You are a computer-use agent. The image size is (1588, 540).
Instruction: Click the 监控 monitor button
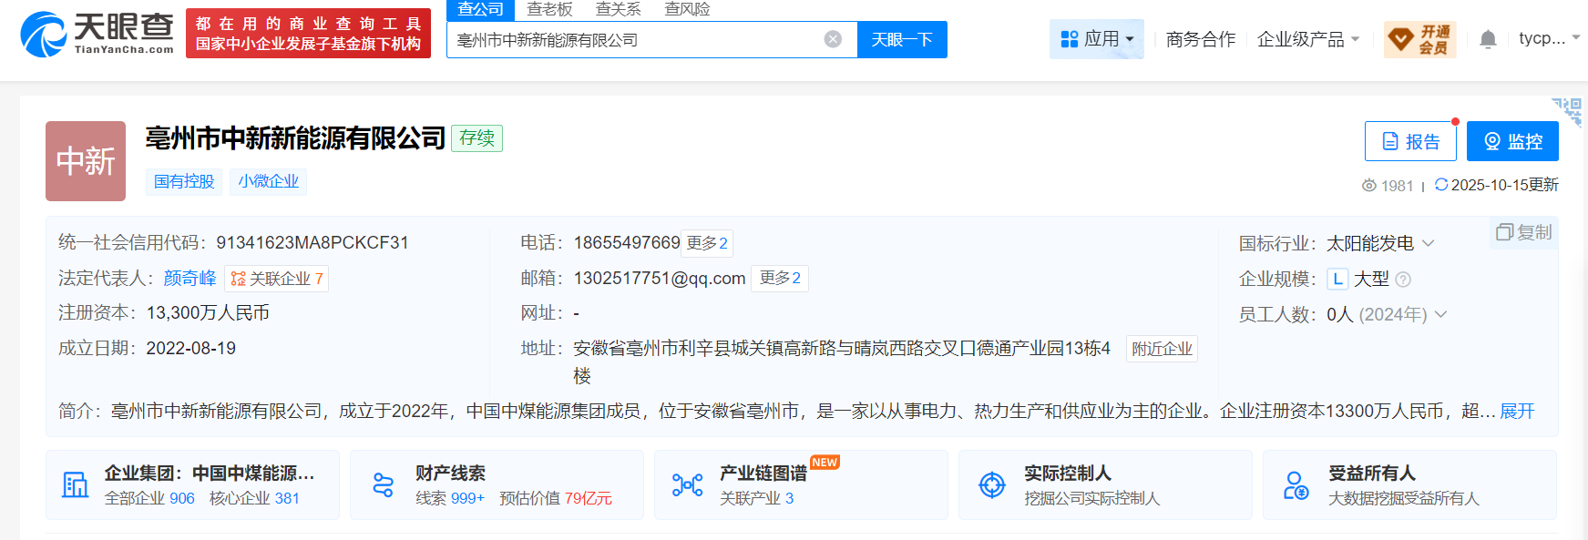(1512, 141)
